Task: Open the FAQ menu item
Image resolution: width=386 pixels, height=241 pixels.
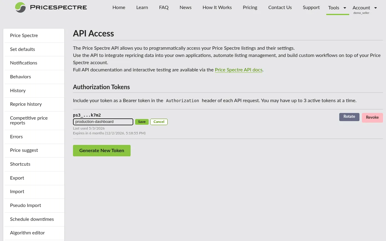Action: pyautogui.click(x=164, y=8)
